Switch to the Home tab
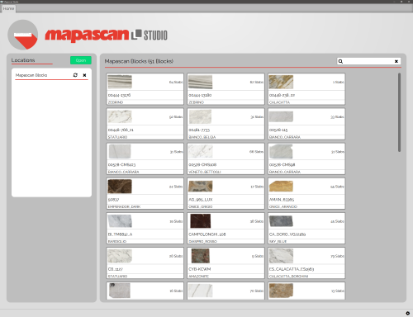The height and width of the screenshot is (317, 413). (8, 8)
